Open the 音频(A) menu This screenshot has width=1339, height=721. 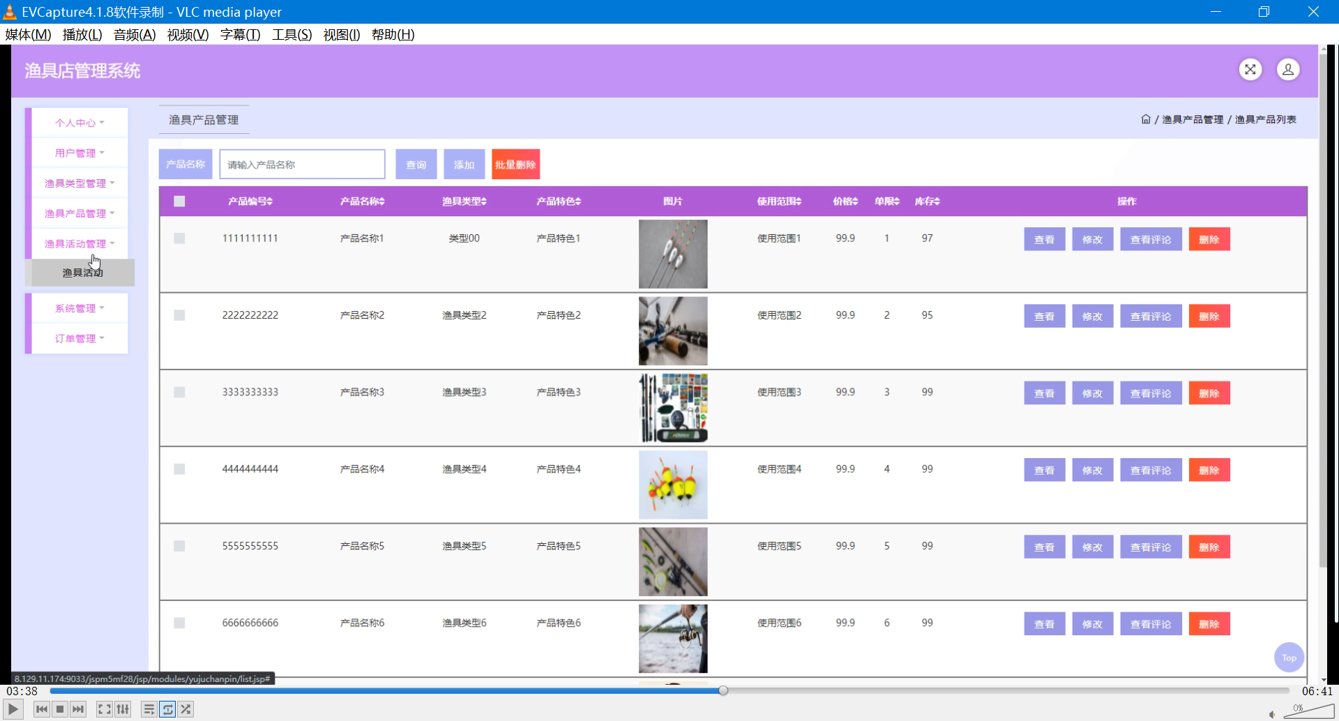(x=135, y=35)
